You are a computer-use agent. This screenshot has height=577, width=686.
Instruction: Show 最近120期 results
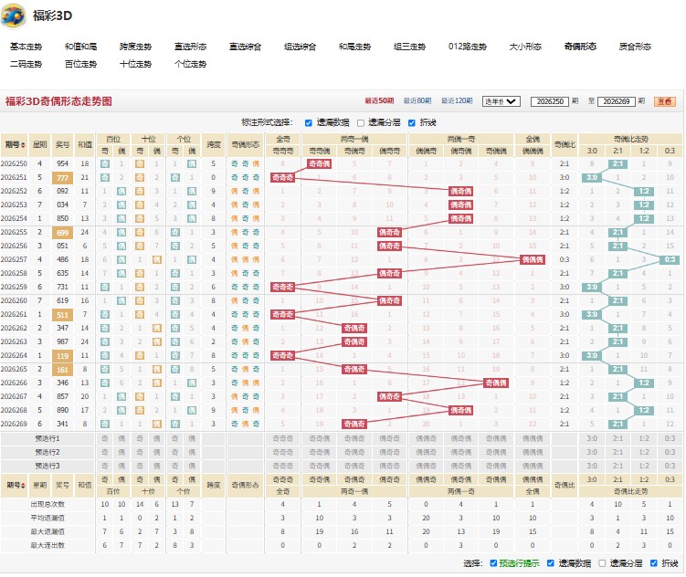[x=457, y=101]
